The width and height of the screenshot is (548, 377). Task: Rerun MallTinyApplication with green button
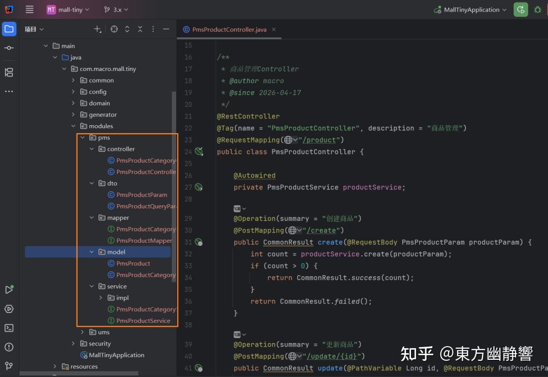pos(521,10)
